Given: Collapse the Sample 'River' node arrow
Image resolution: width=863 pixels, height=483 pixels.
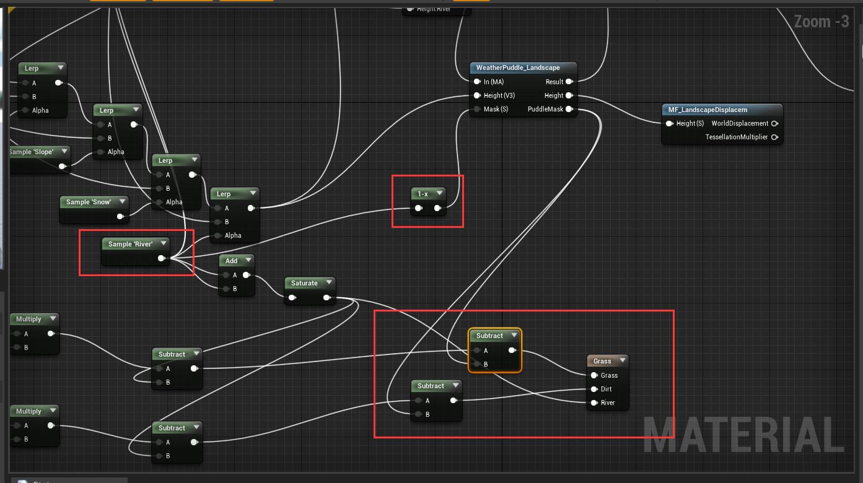Looking at the screenshot, I should (164, 243).
